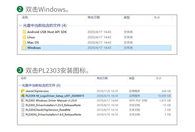Click the PL23XX-M_LogoDriver_Setup installer icon
This screenshot has width=195, height=132.
[23, 96]
